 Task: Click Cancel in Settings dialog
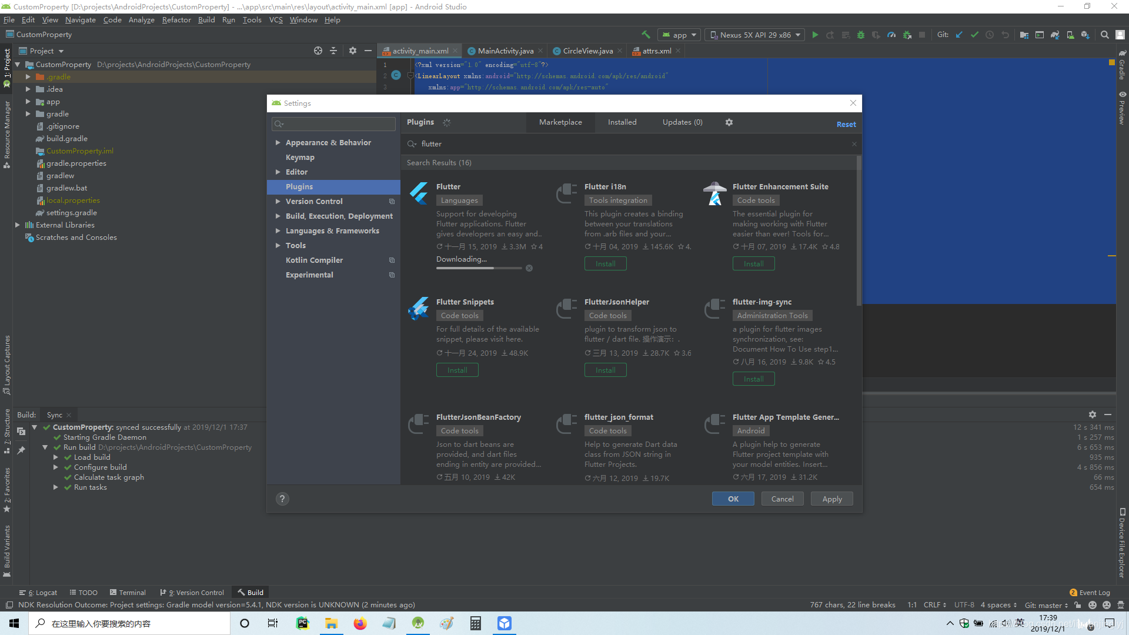[x=783, y=499]
